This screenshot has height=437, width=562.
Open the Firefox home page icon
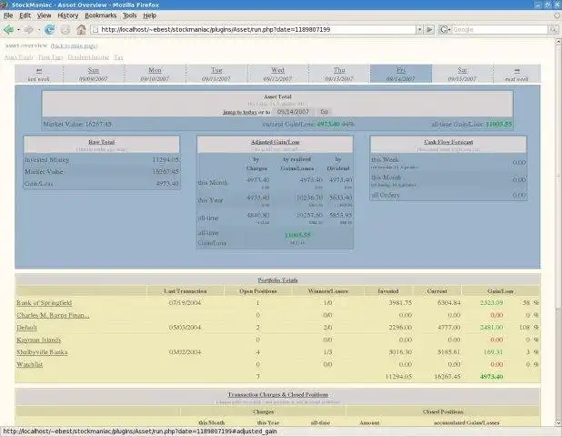[81, 30]
